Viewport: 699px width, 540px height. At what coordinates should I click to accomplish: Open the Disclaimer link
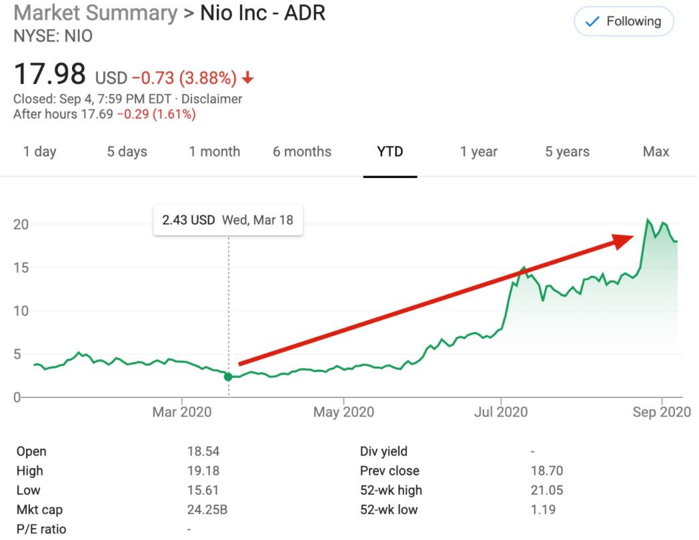[215, 99]
